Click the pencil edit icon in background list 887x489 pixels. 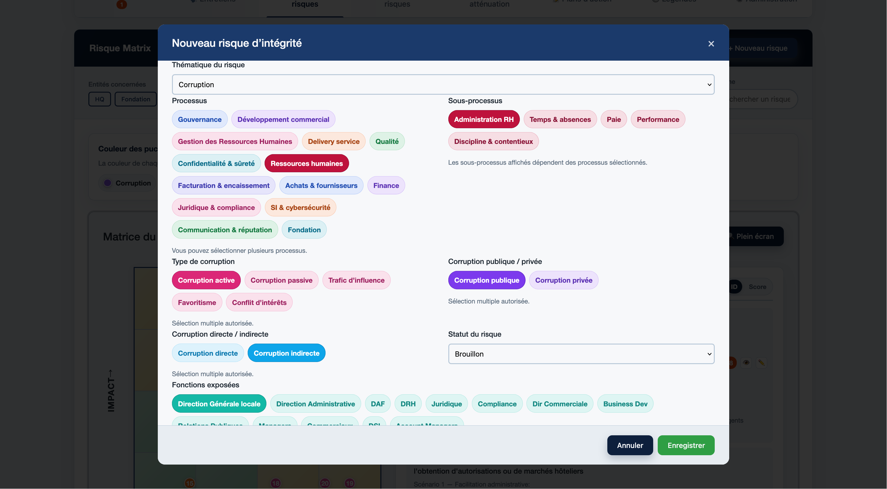click(761, 362)
